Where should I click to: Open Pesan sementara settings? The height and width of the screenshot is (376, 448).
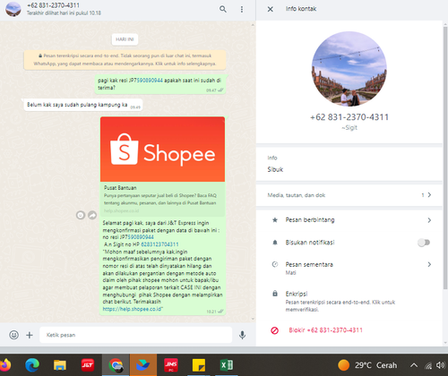349,268
